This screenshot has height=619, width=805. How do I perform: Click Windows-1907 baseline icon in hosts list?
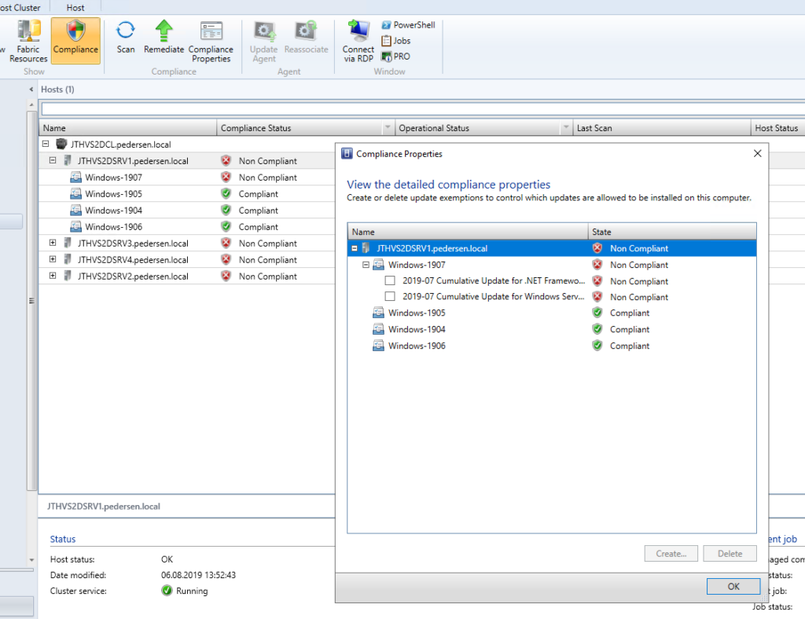pyautogui.click(x=76, y=178)
